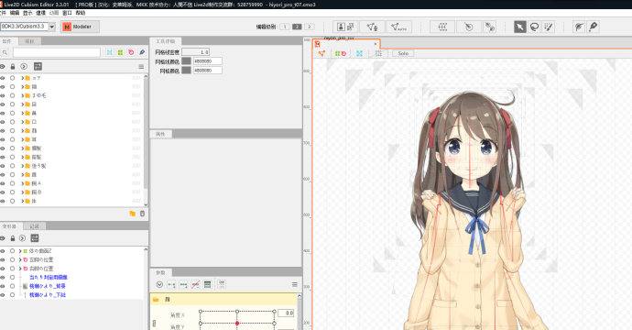632x330 pixels.
Task: Create new folder in parts panel
Action: (133, 214)
